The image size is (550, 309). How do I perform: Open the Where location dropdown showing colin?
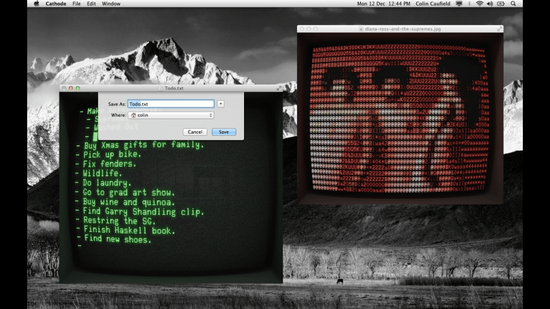[x=171, y=115]
